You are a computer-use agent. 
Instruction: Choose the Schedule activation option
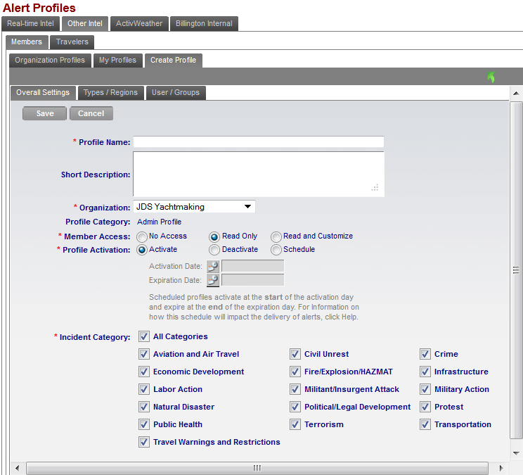pos(276,250)
